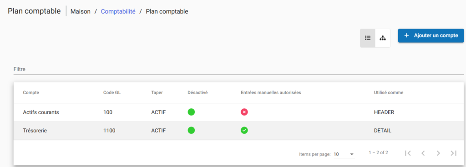Go to first page of results
Viewport: 466px width, 167px height.
[408, 153]
